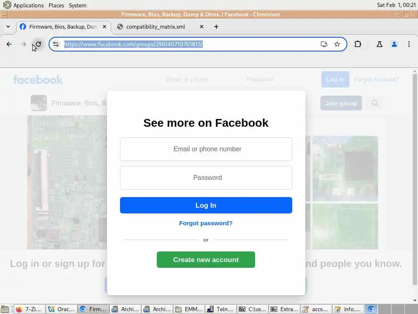Viewport: 418px width, 314px height.
Task: Click the browser forward arrow
Action: point(23,44)
